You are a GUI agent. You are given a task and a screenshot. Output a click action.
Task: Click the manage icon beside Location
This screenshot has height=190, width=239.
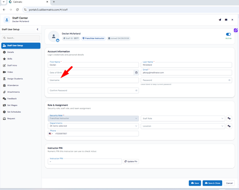click(x=229, y=126)
